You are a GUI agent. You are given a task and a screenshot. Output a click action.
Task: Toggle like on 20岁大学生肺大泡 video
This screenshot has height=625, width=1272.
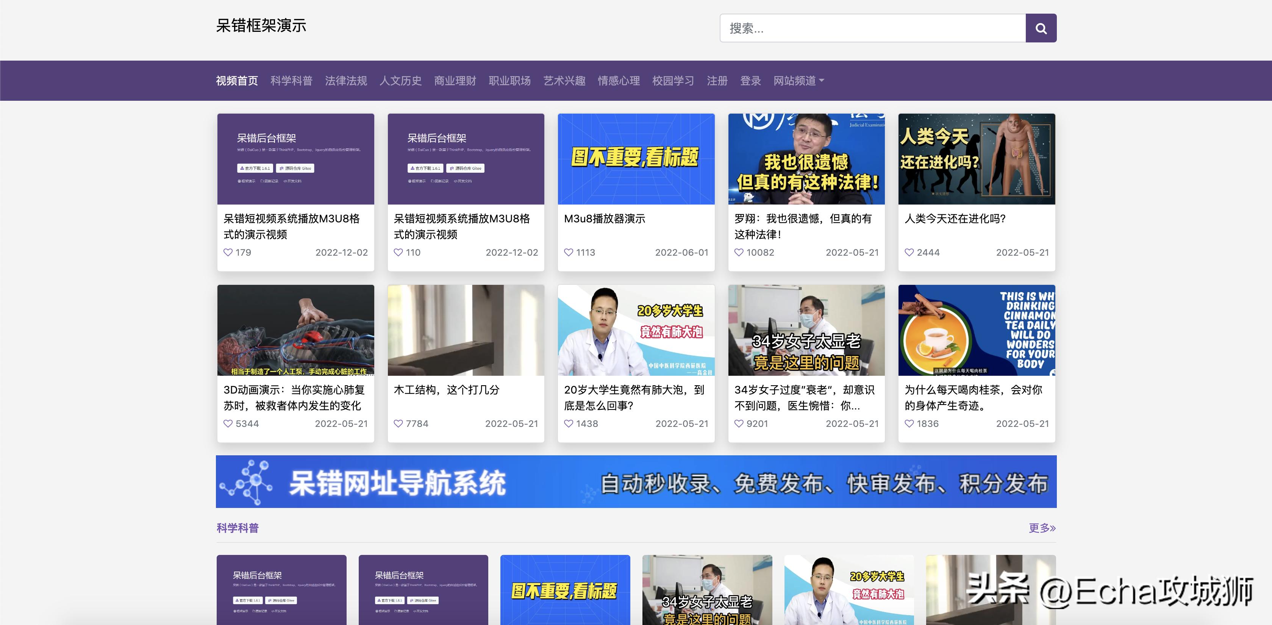tap(568, 423)
